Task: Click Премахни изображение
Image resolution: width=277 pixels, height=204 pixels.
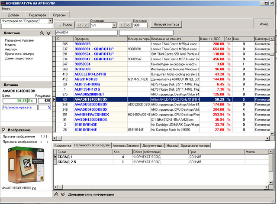Action: [x=20, y=141]
